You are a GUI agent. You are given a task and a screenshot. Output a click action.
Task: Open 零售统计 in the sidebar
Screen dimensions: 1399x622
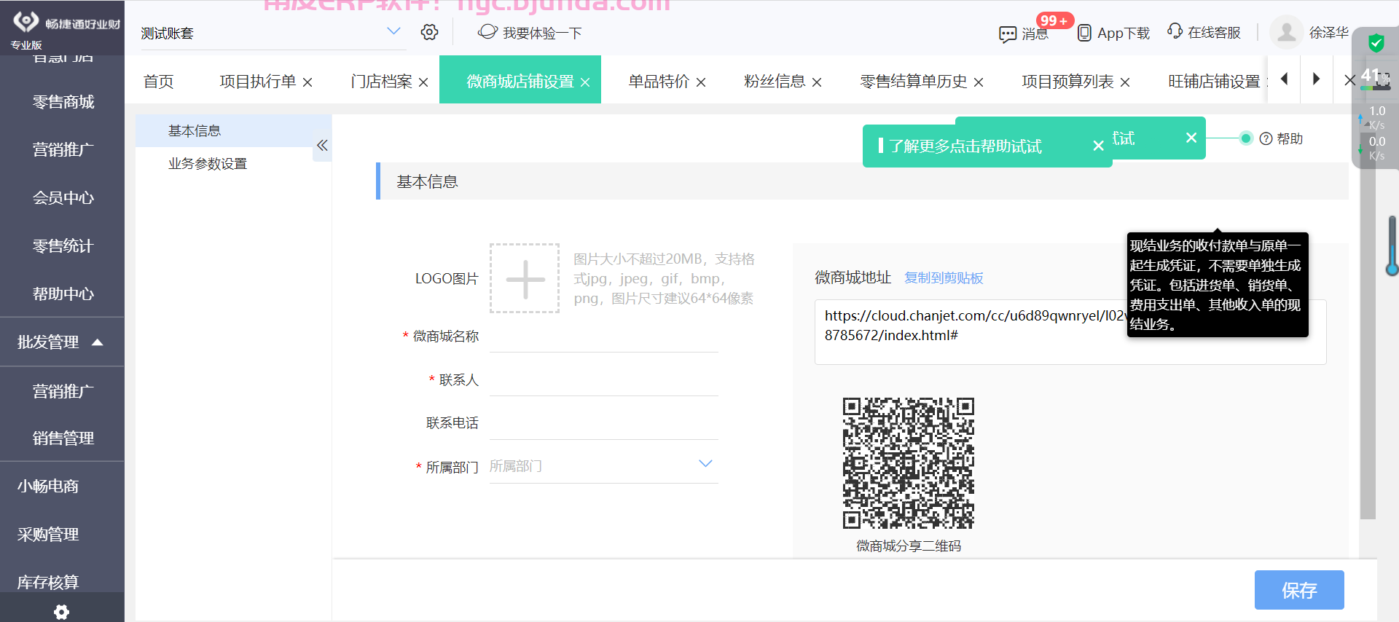tap(63, 246)
